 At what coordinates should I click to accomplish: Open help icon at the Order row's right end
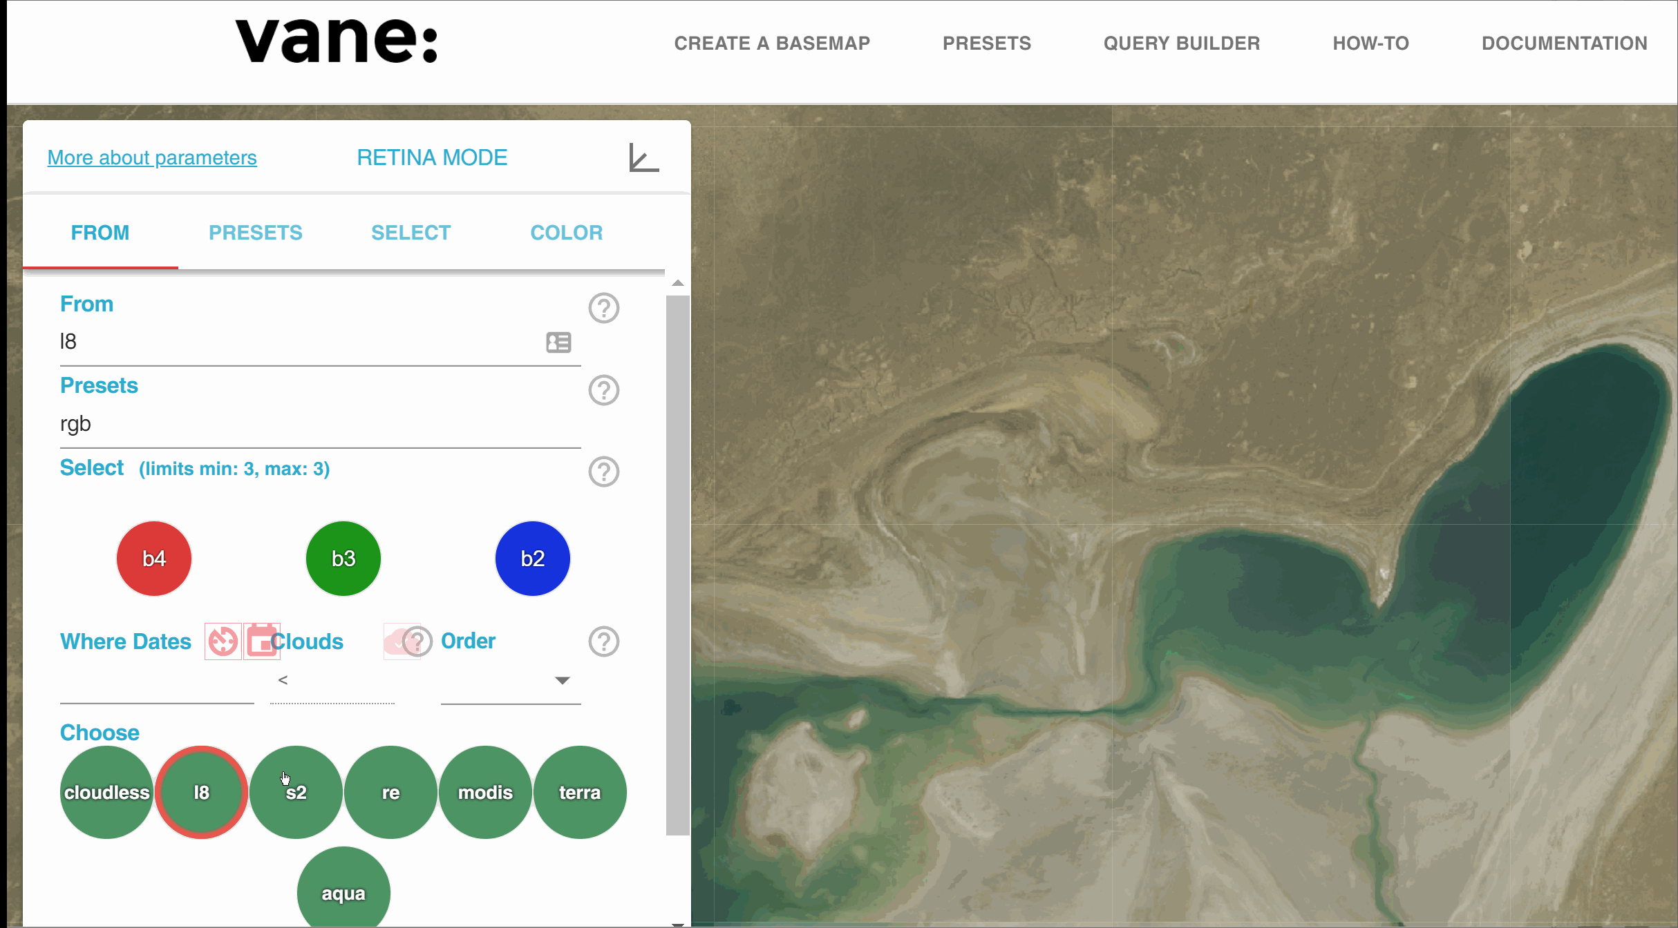(x=603, y=641)
